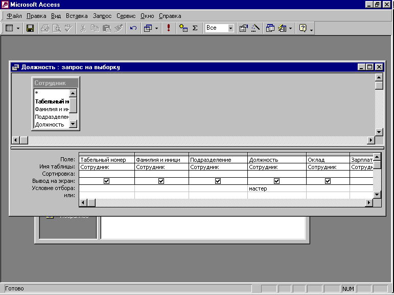The width and height of the screenshot is (394, 295).
Task: Open the Top Values 'Все' combo box
Action: [x=230, y=28]
